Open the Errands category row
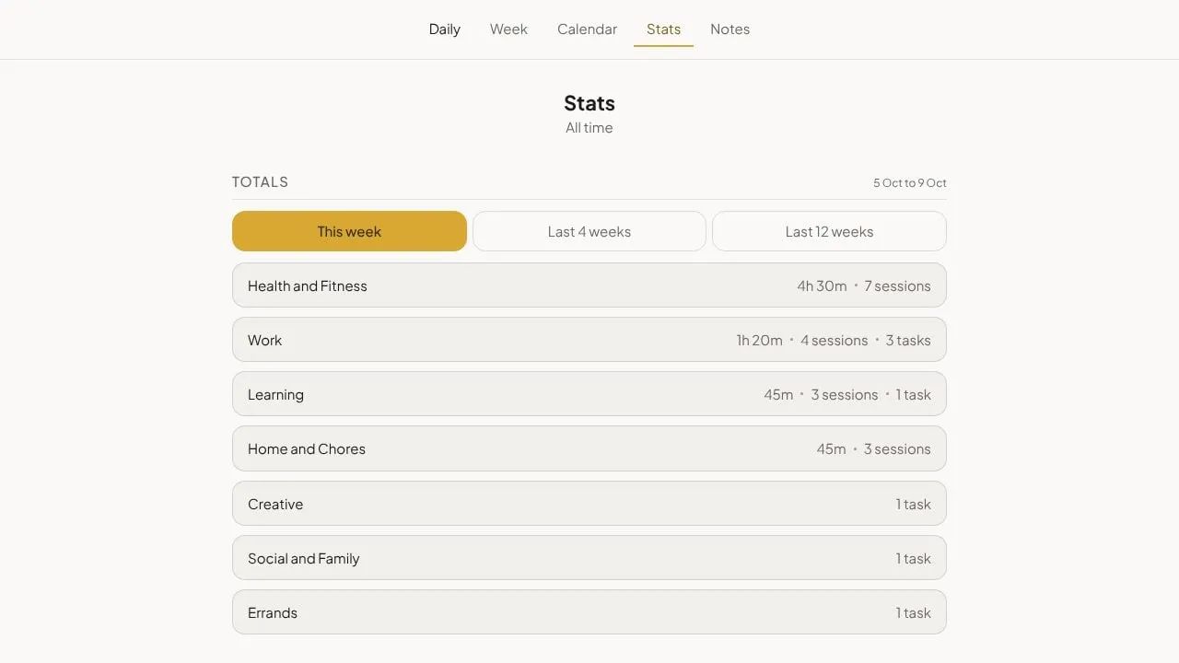1179x663 pixels. [589, 612]
